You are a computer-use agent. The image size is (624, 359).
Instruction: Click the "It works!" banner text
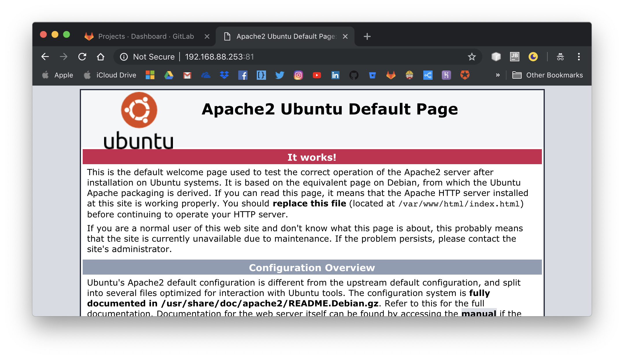[x=312, y=157]
